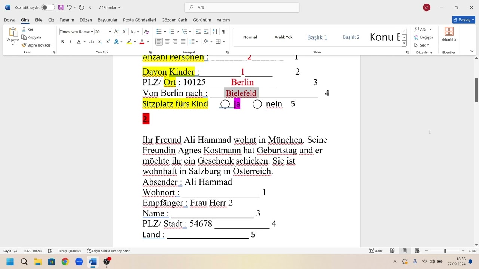Click Kopyala copy button
The width and height of the screenshot is (479, 269).
tap(31, 37)
